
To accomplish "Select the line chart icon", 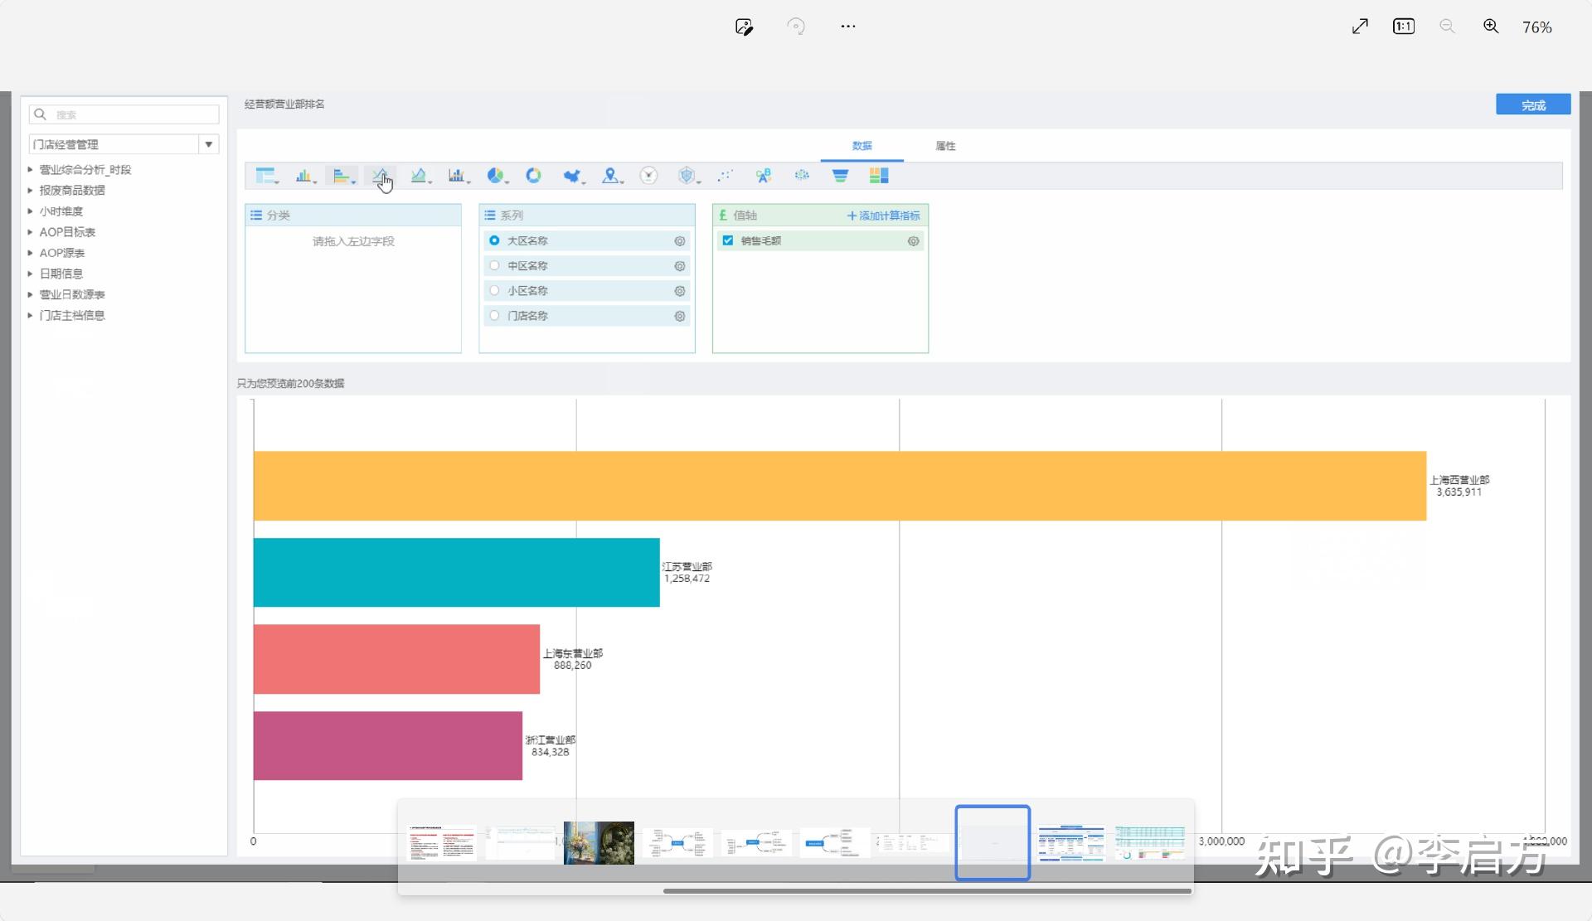I will [x=381, y=176].
